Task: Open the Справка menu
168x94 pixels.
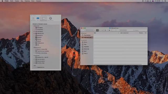Action: [x=38, y=1]
